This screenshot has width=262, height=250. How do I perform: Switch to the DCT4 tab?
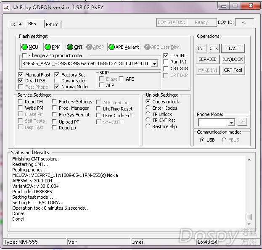(16, 24)
